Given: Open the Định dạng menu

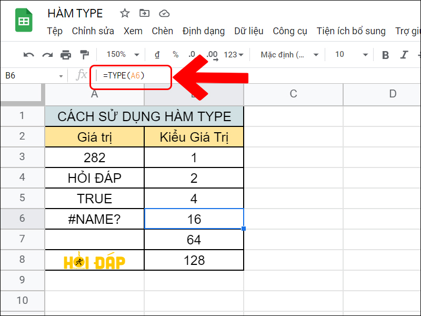Looking at the screenshot, I should pyautogui.click(x=204, y=31).
